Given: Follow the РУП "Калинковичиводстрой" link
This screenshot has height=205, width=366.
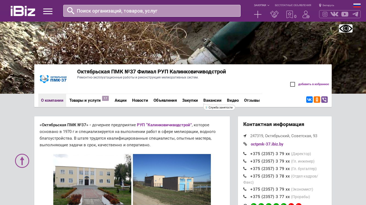Looking at the screenshot, I should (164, 125).
